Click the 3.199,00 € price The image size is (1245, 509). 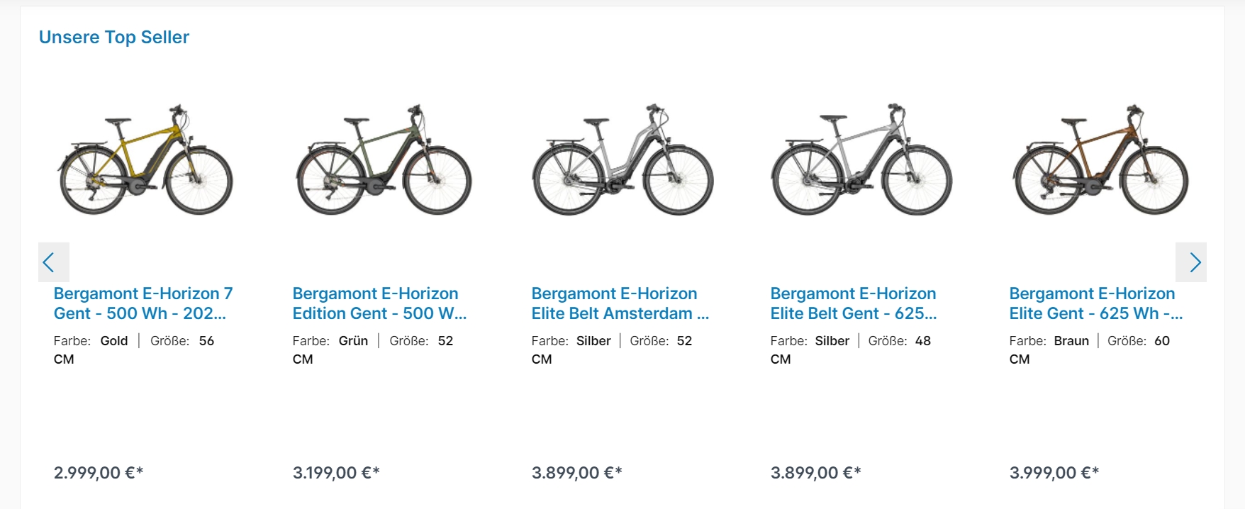[x=336, y=473]
